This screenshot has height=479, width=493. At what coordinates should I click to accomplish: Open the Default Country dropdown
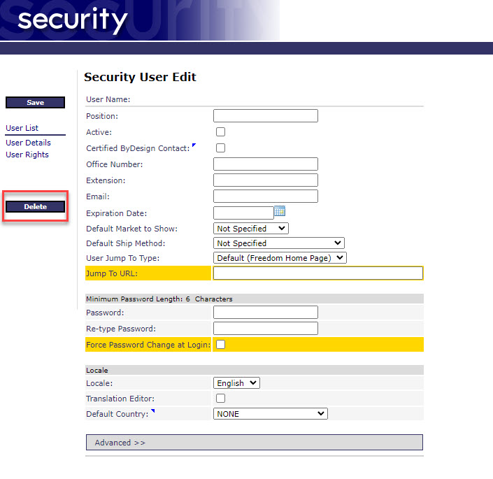click(x=270, y=414)
